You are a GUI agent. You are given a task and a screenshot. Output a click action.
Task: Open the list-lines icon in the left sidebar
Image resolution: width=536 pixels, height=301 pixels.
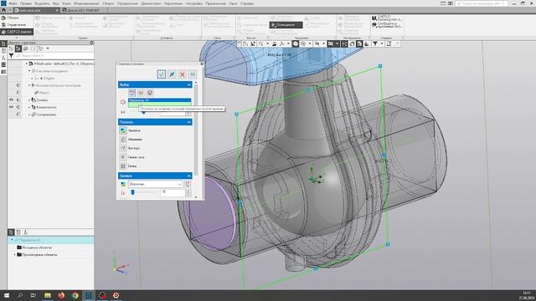click(x=3, y=64)
